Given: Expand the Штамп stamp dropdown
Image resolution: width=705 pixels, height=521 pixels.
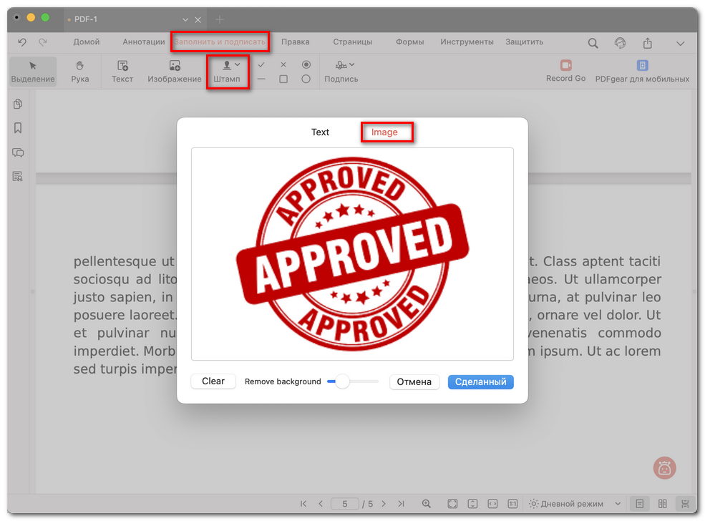Looking at the screenshot, I should coord(238,64).
